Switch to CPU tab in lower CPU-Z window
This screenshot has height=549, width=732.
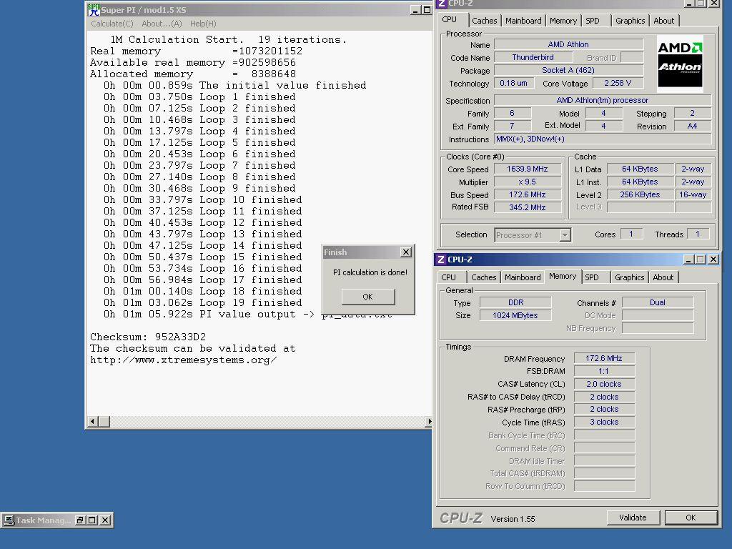point(449,277)
